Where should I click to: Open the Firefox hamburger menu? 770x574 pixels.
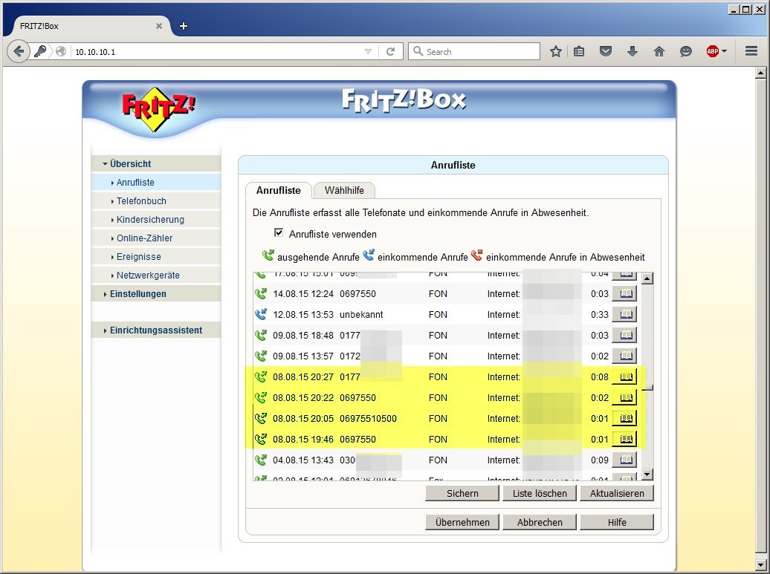pos(751,51)
